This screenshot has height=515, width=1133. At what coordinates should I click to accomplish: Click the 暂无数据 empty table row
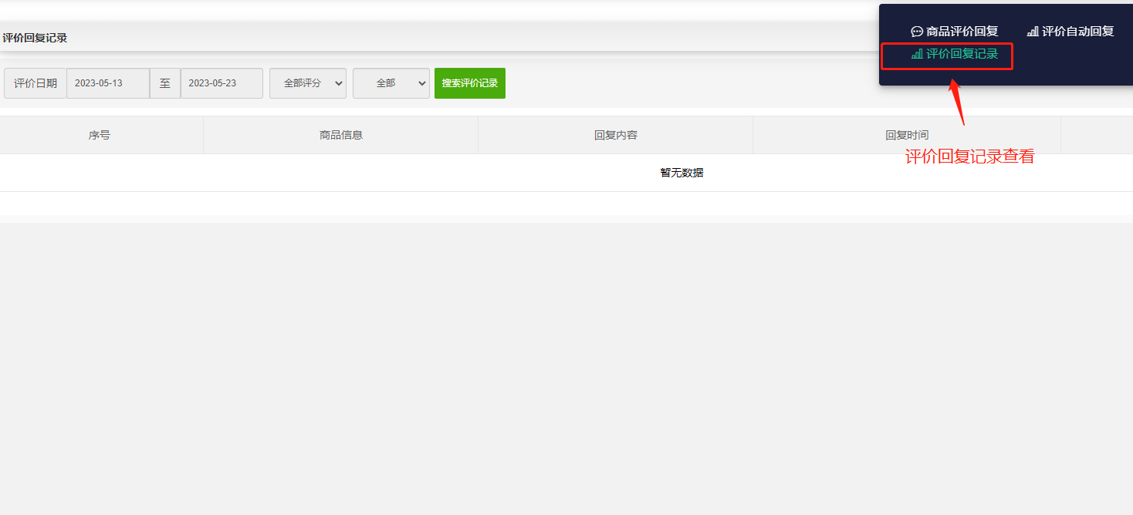pyautogui.click(x=681, y=173)
